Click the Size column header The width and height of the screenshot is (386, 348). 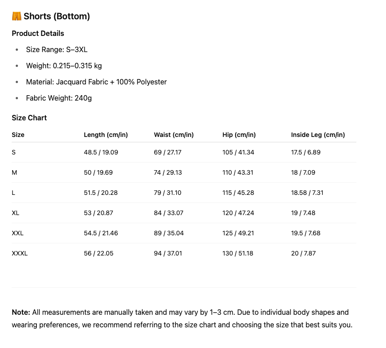[18, 135]
